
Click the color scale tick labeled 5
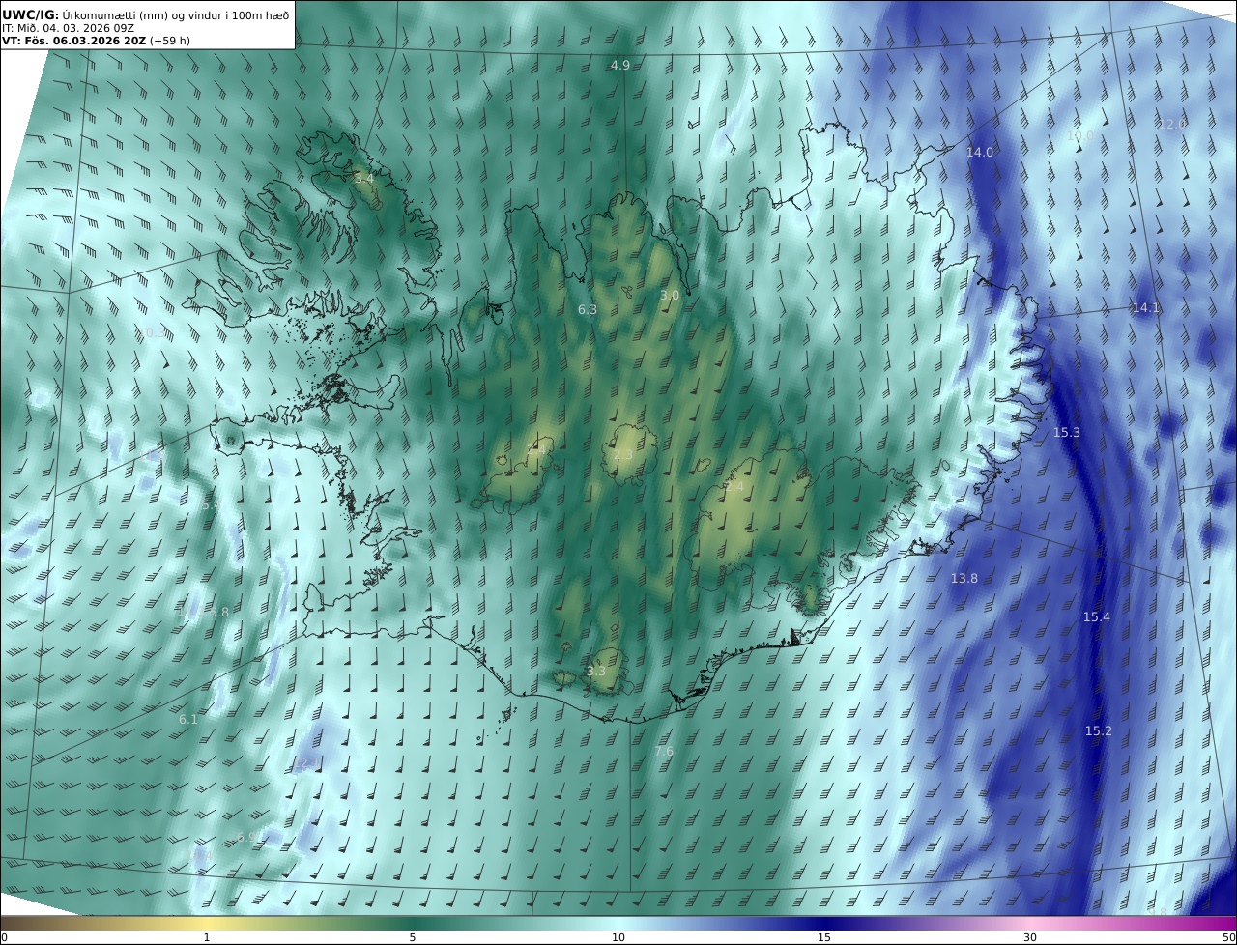(x=413, y=937)
